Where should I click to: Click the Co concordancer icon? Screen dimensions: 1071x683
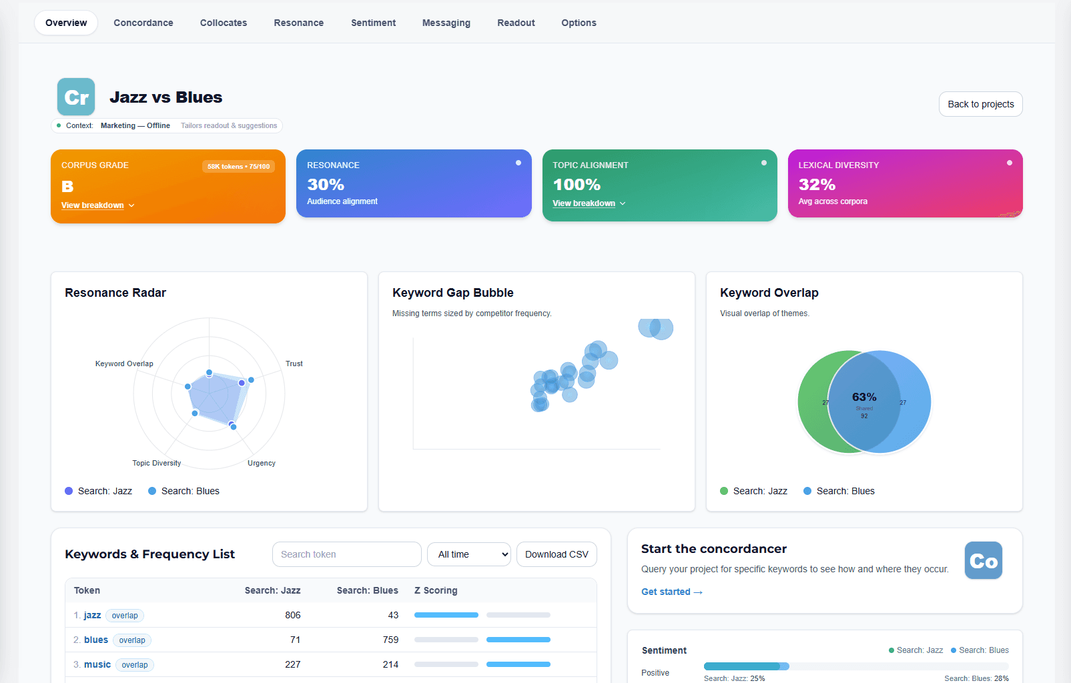[x=983, y=560]
